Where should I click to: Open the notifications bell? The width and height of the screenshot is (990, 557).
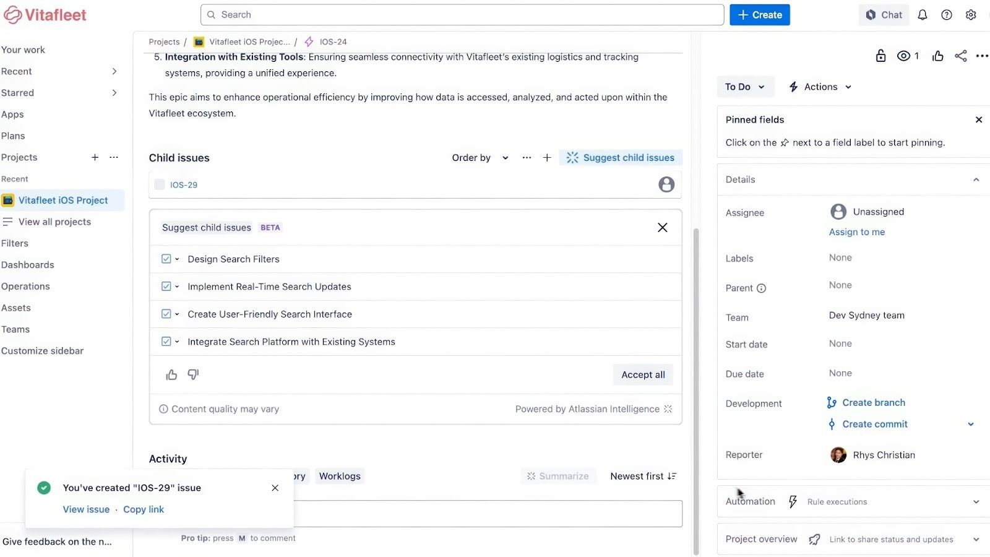point(922,14)
